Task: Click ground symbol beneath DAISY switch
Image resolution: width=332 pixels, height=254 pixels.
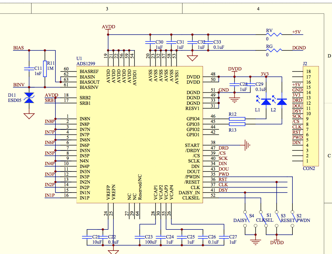Action: 255,242
